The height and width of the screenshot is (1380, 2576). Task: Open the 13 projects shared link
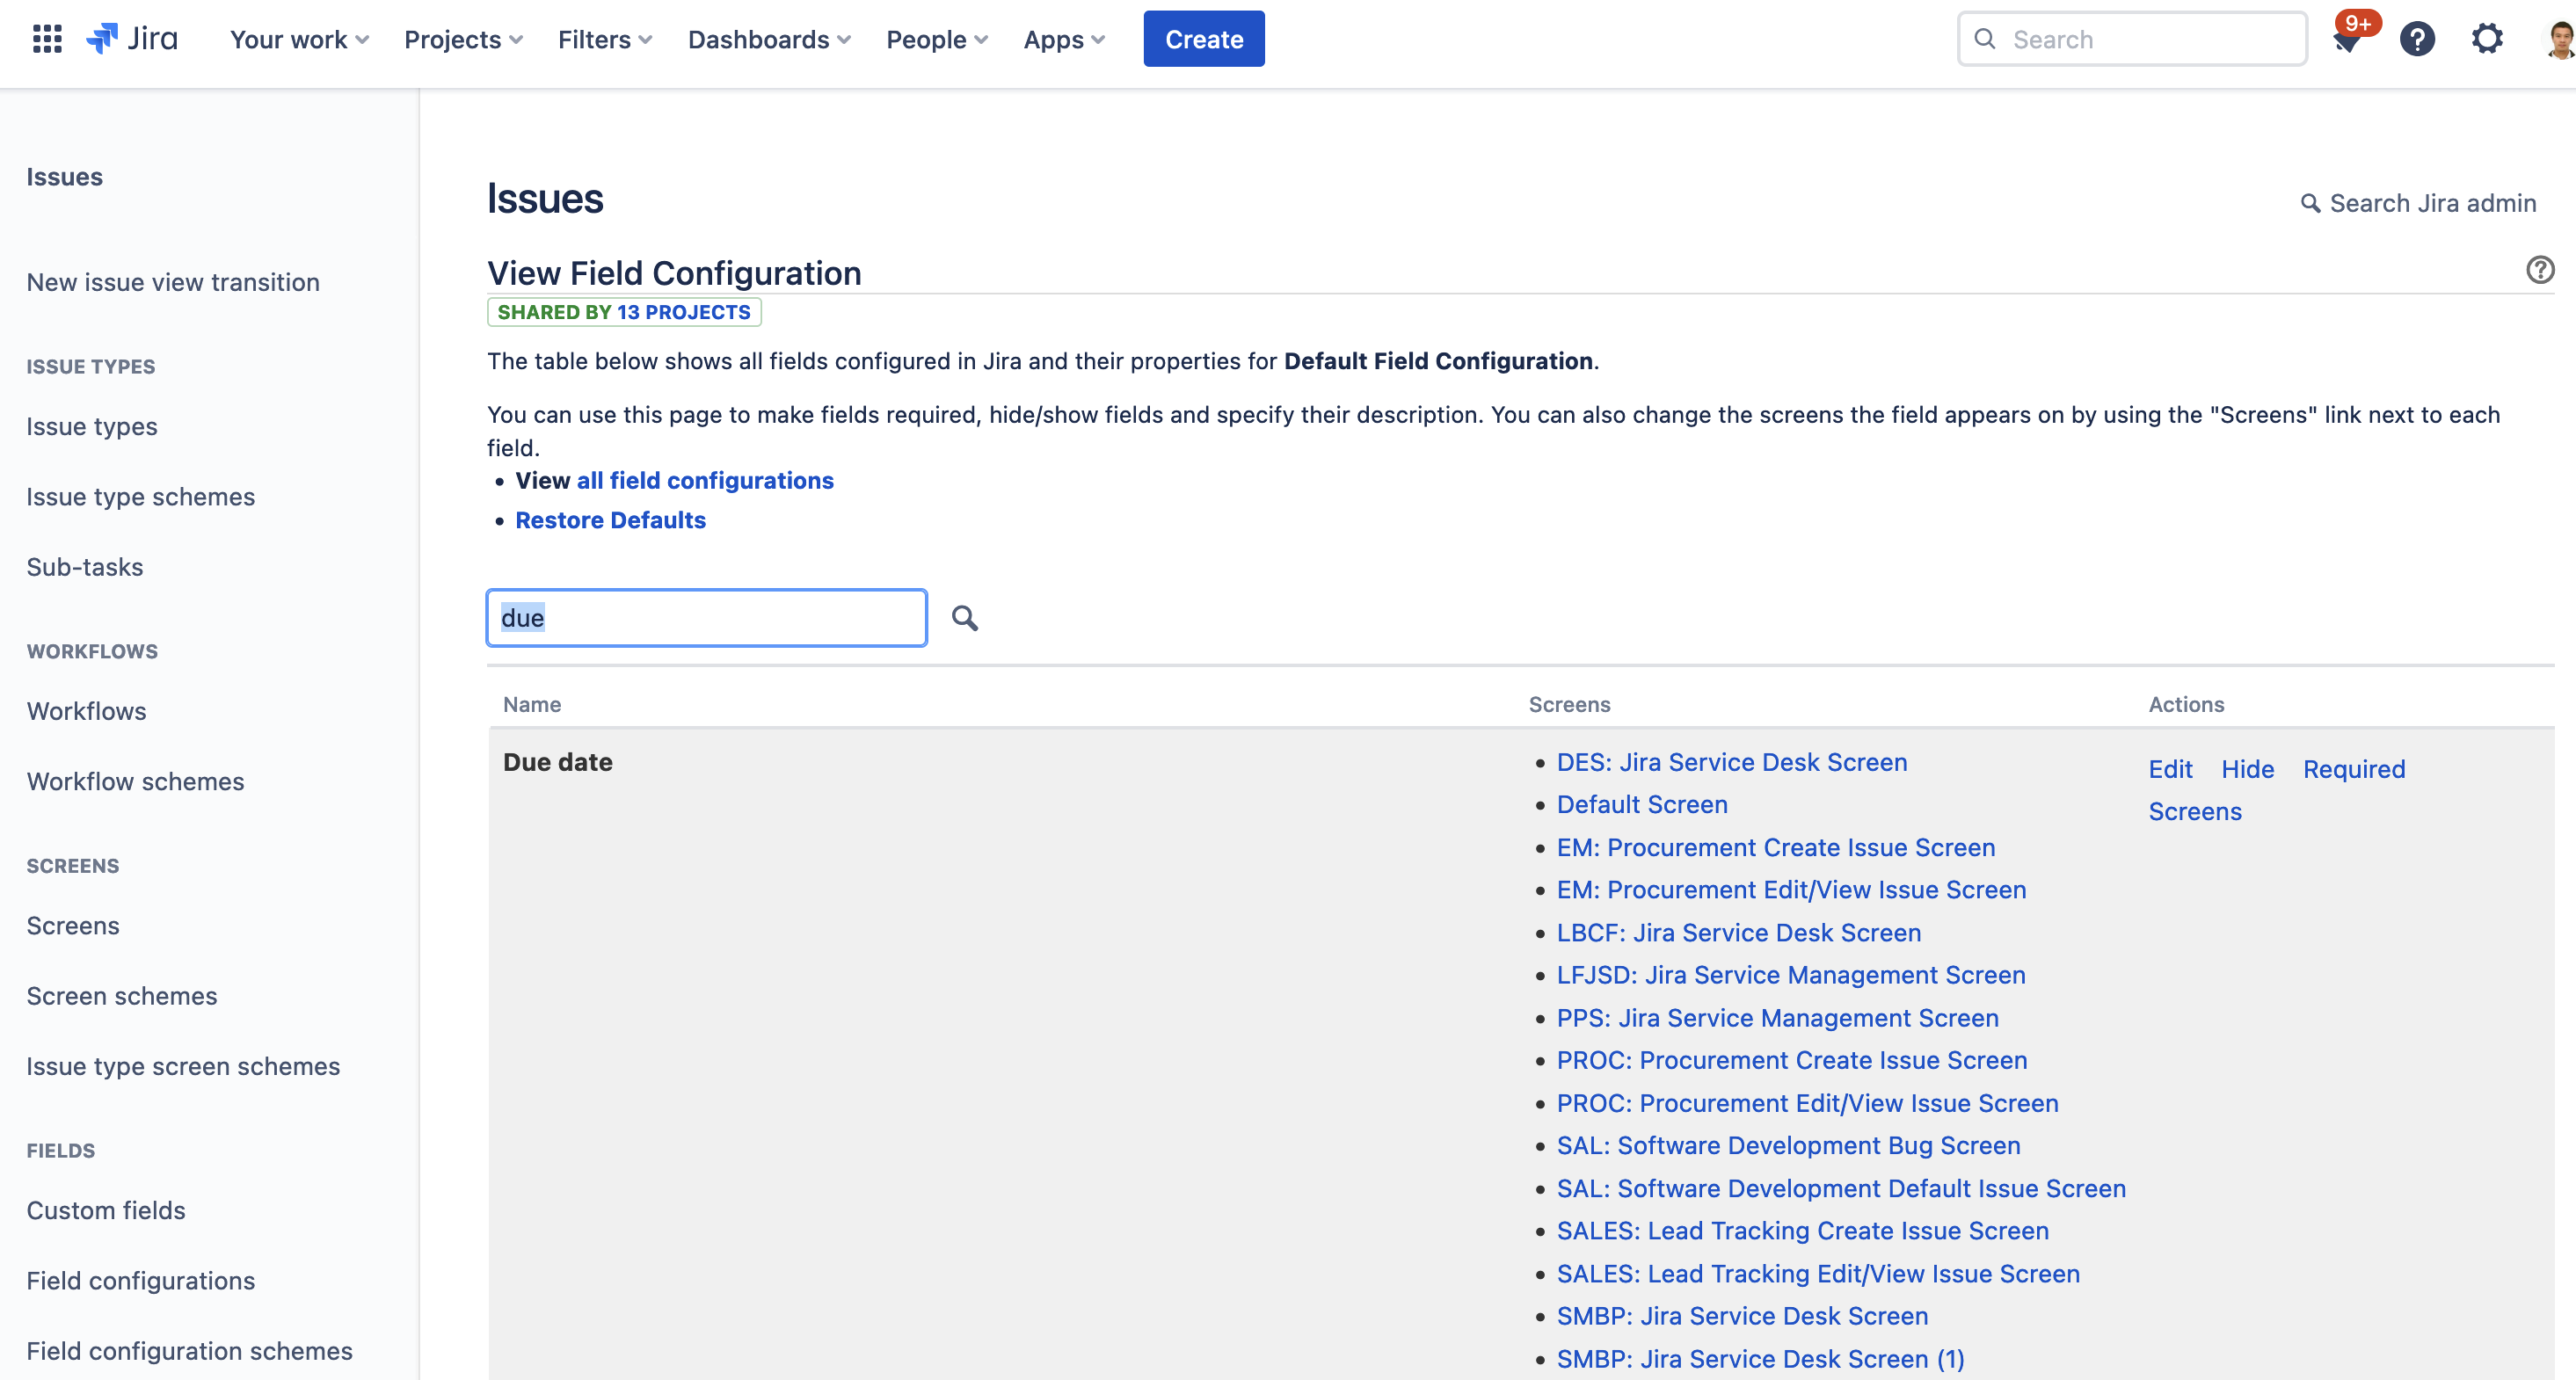click(x=683, y=312)
